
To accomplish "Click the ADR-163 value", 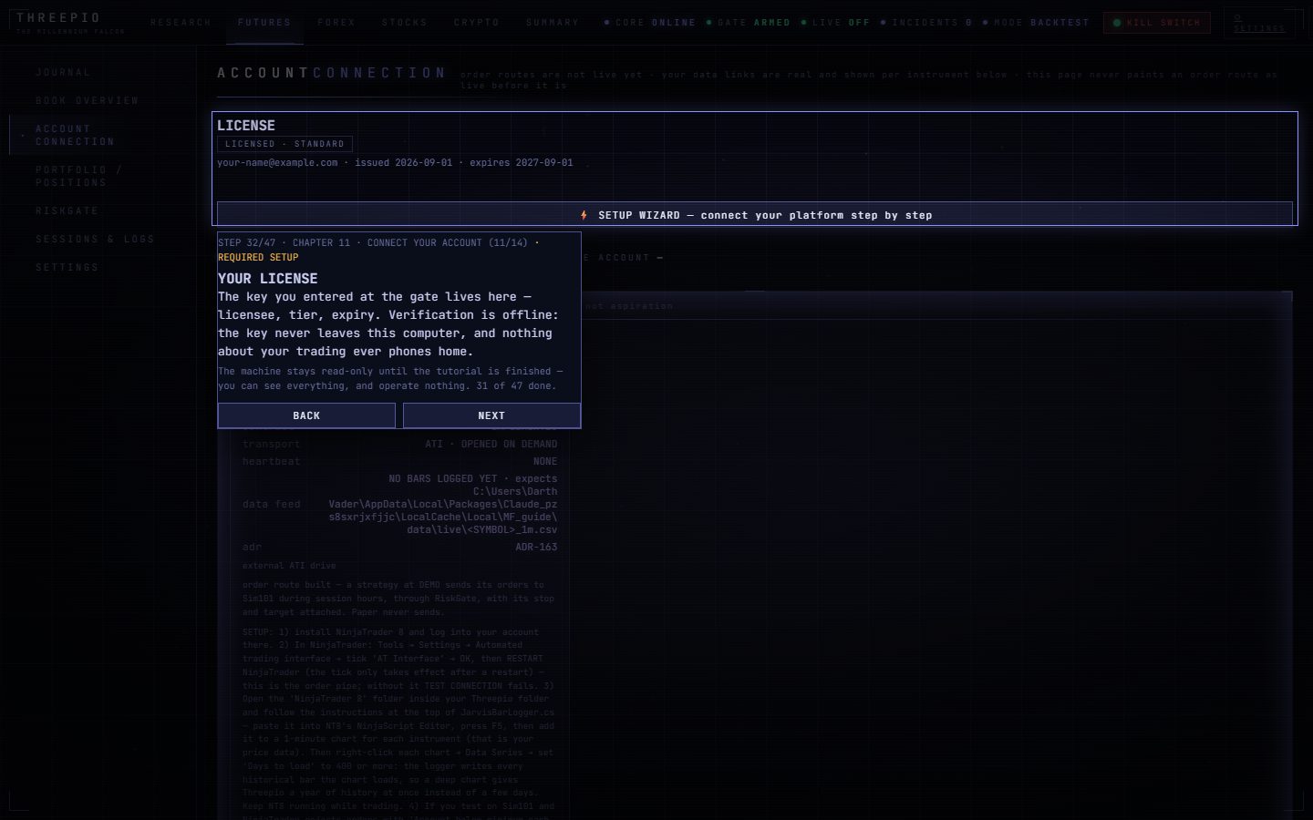I will (536, 548).
